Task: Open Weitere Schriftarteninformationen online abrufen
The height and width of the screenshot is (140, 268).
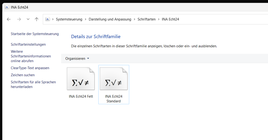Action: (x=31, y=56)
